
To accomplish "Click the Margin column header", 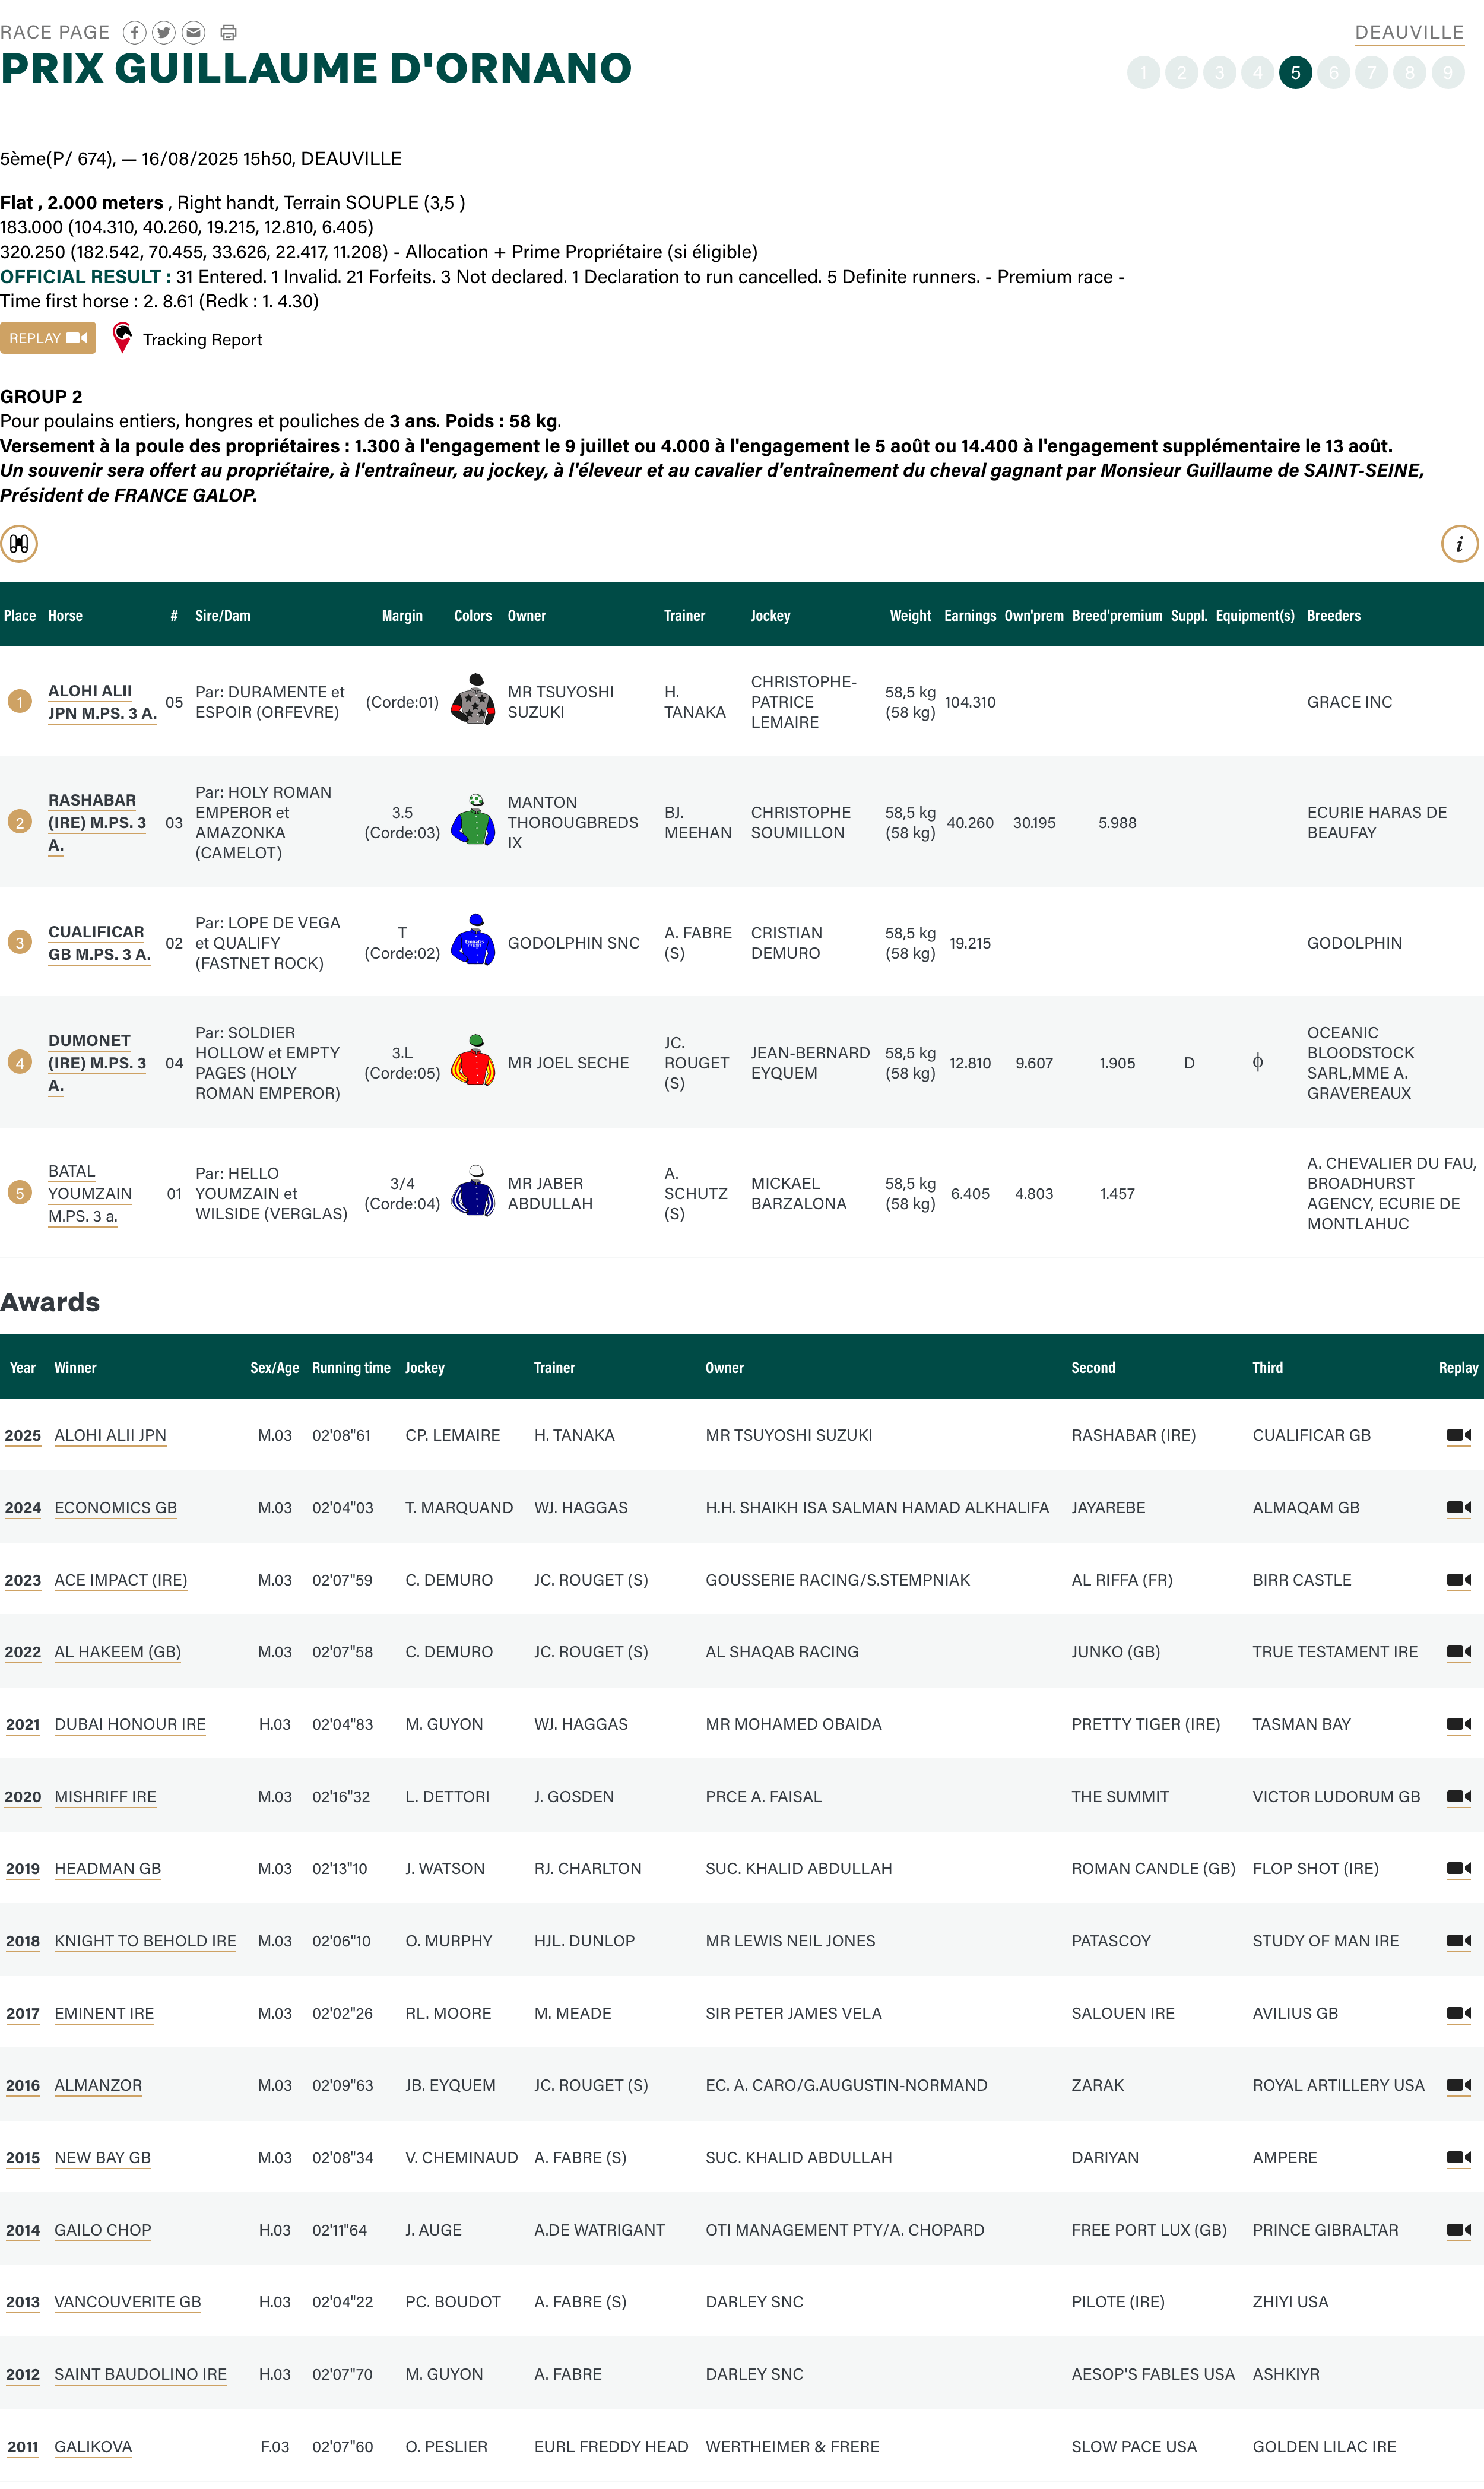I will coord(402,616).
